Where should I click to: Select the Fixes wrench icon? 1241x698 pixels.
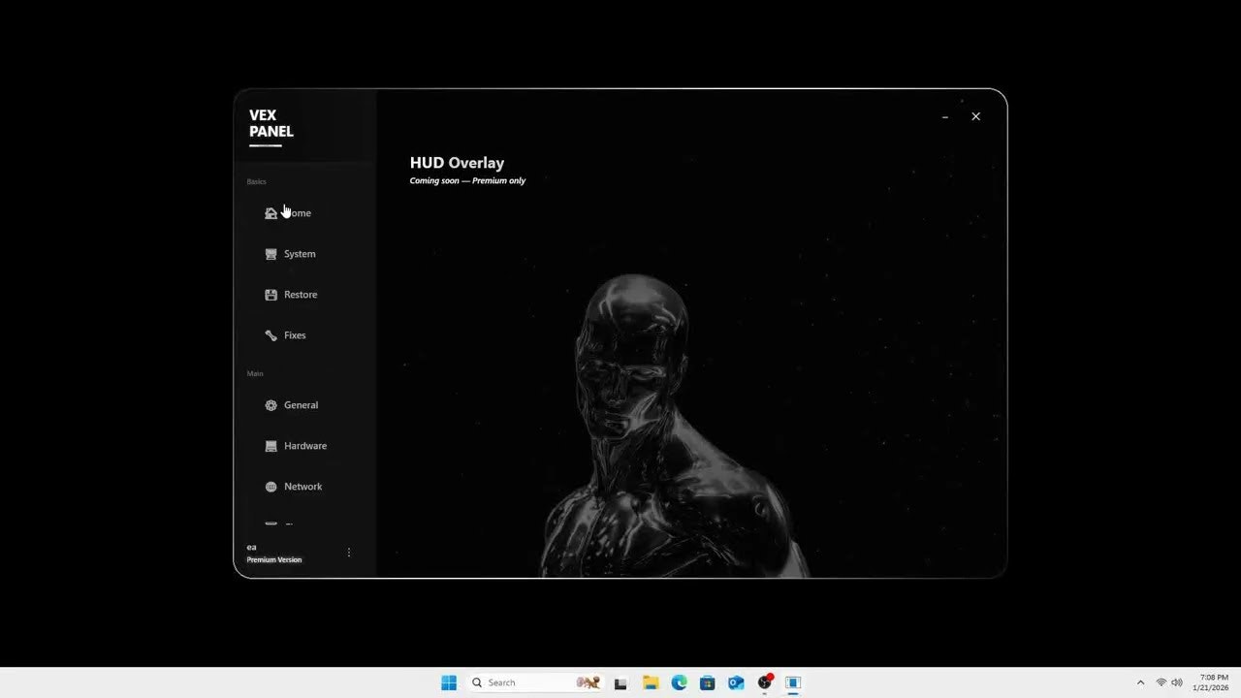[x=270, y=334]
